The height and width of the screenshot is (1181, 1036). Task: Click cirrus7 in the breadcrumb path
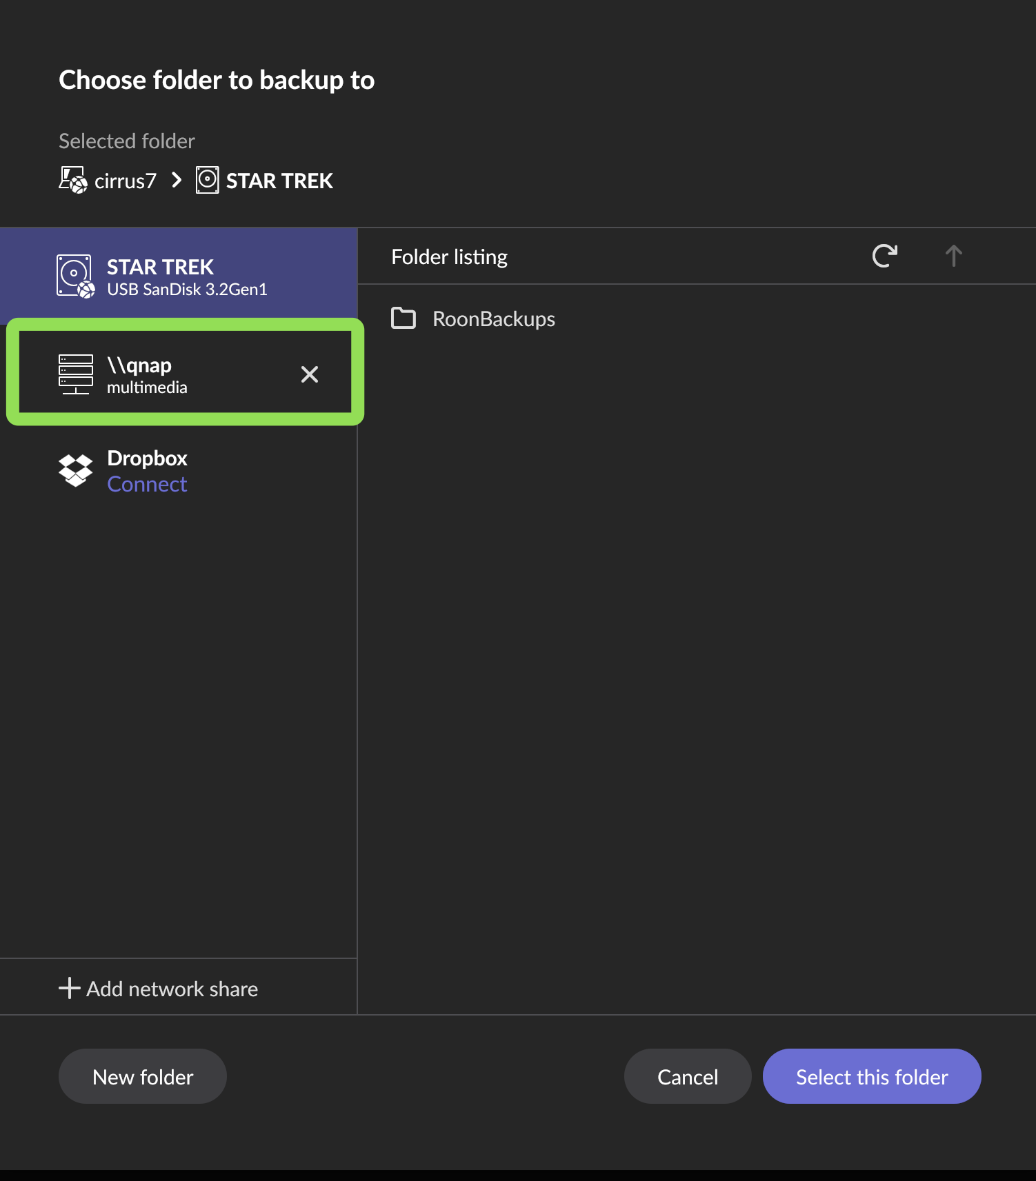click(125, 181)
